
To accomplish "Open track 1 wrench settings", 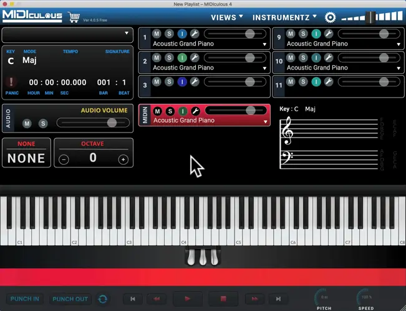I will coord(195,34).
